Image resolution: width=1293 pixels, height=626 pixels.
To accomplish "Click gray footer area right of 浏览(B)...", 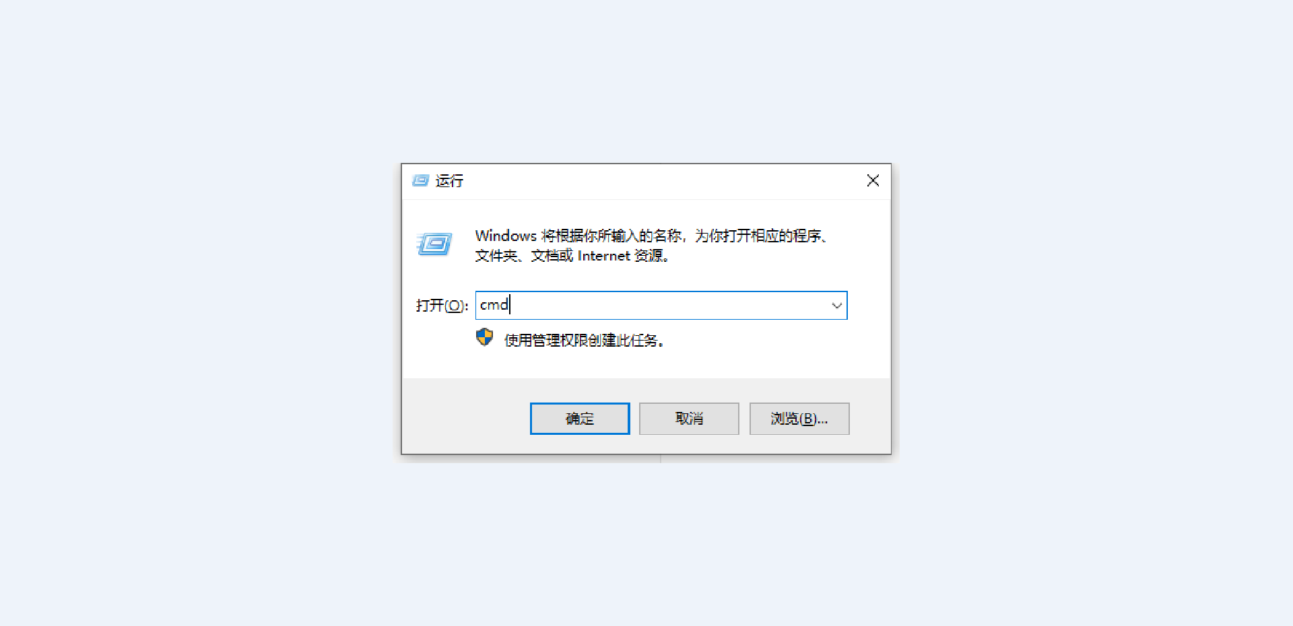I will coord(870,419).
